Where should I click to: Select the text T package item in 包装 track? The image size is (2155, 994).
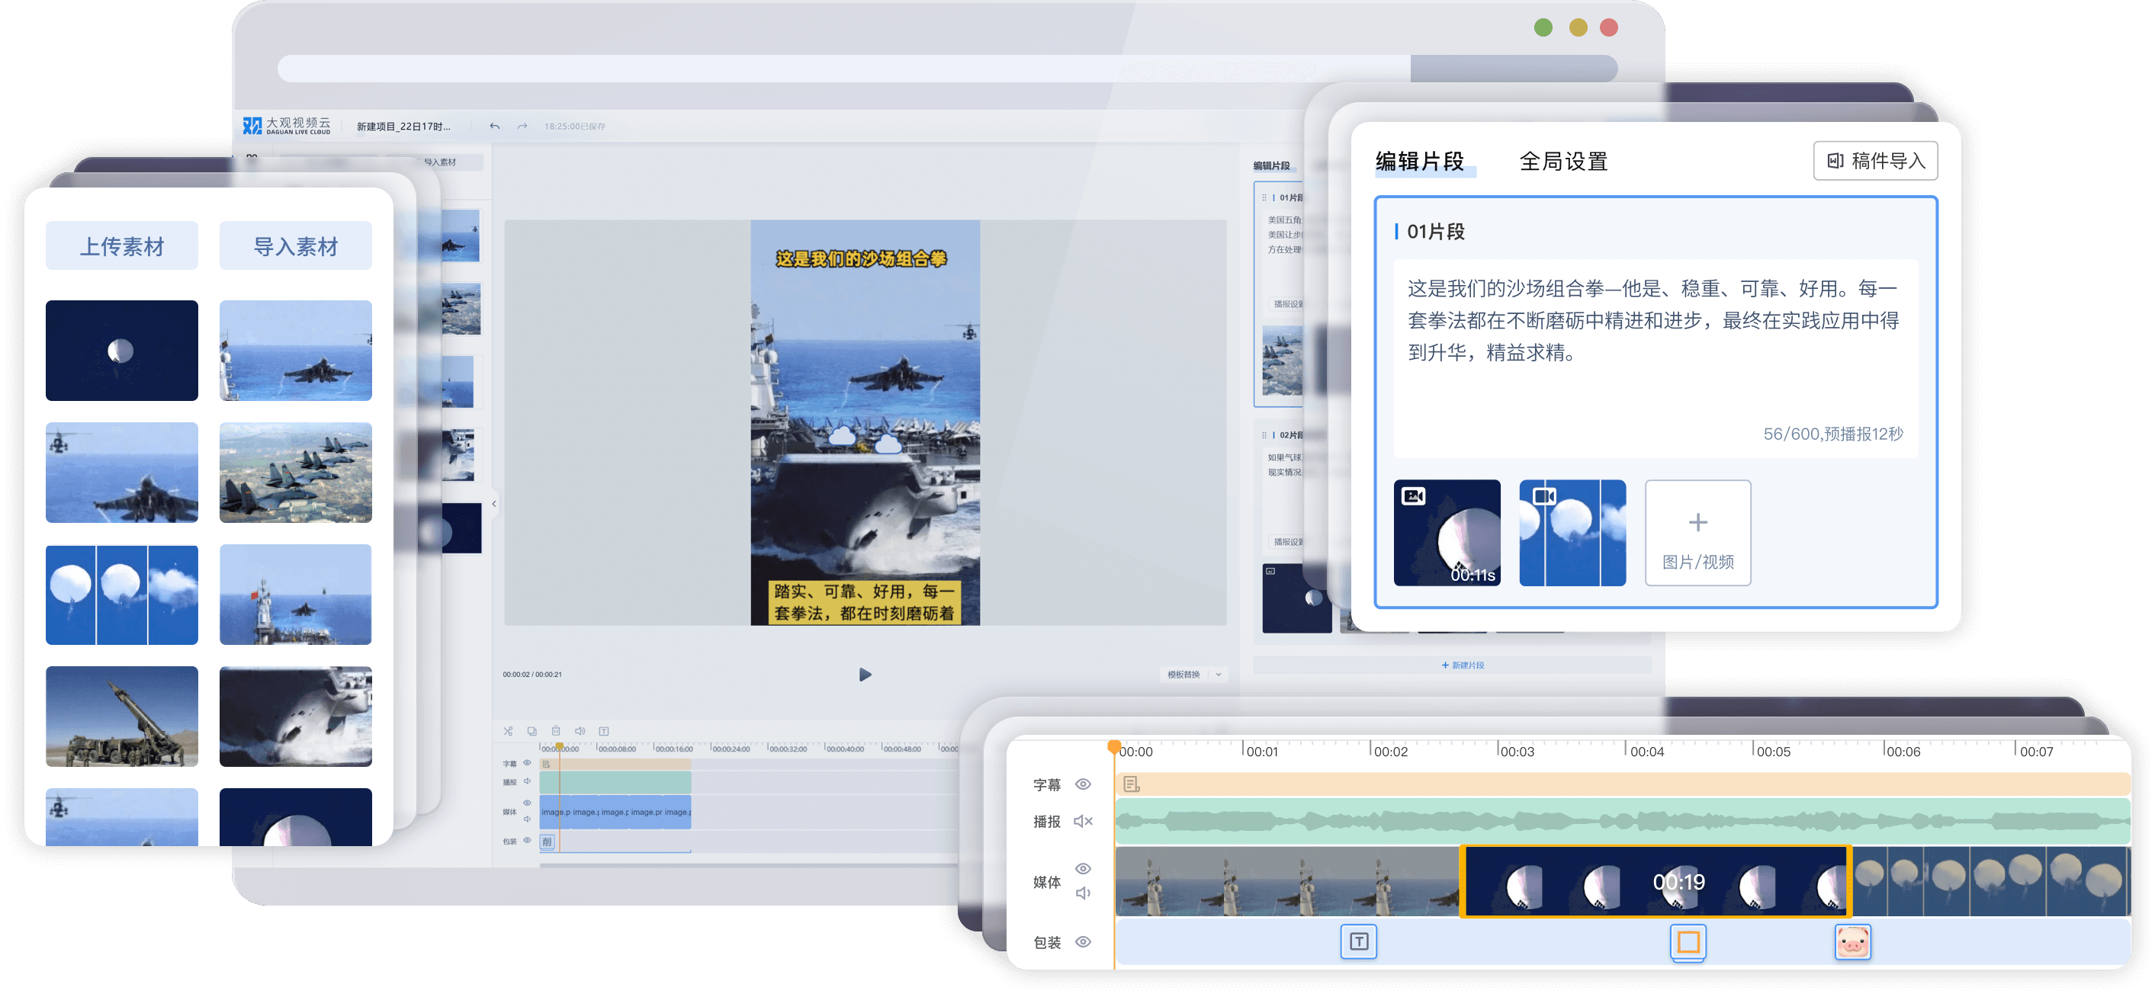click(1359, 942)
